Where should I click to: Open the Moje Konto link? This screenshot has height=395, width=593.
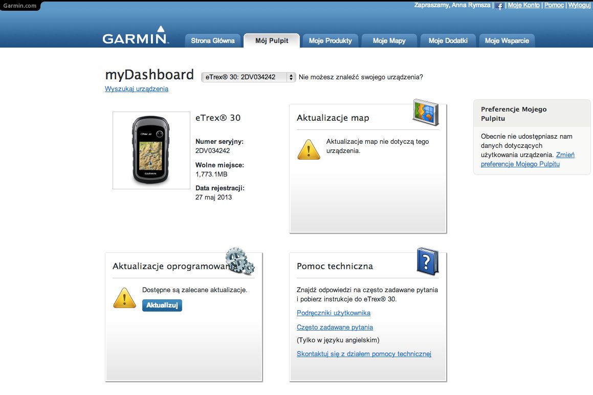pyautogui.click(x=523, y=5)
